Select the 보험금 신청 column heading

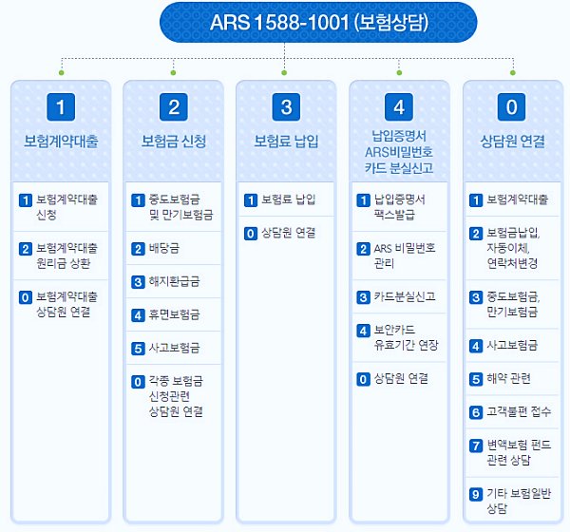[174, 142]
